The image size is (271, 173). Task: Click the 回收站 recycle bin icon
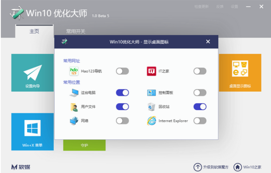tap(151, 107)
